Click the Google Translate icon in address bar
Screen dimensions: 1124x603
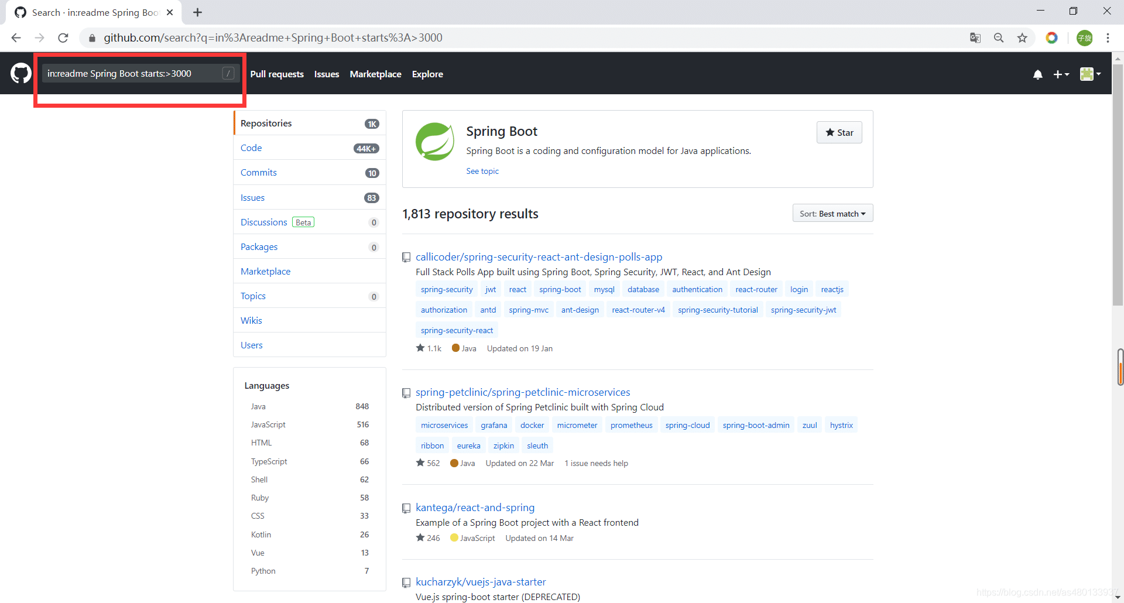coord(975,37)
